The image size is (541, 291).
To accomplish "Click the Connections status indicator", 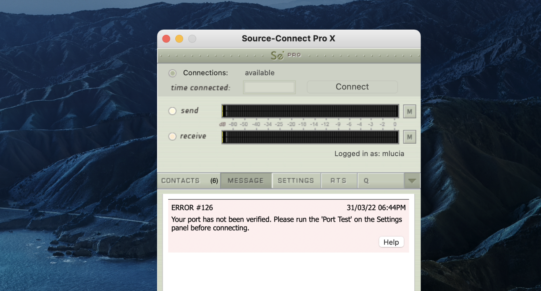I will tap(172, 73).
